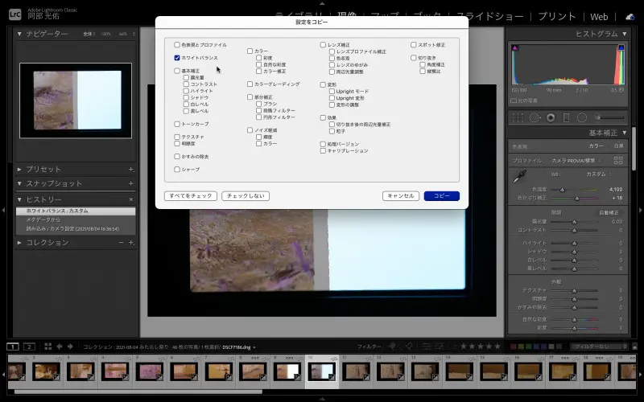Screen dimensions: 644x402
Task: Select the radial filter tool
Action: click(x=582, y=117)
